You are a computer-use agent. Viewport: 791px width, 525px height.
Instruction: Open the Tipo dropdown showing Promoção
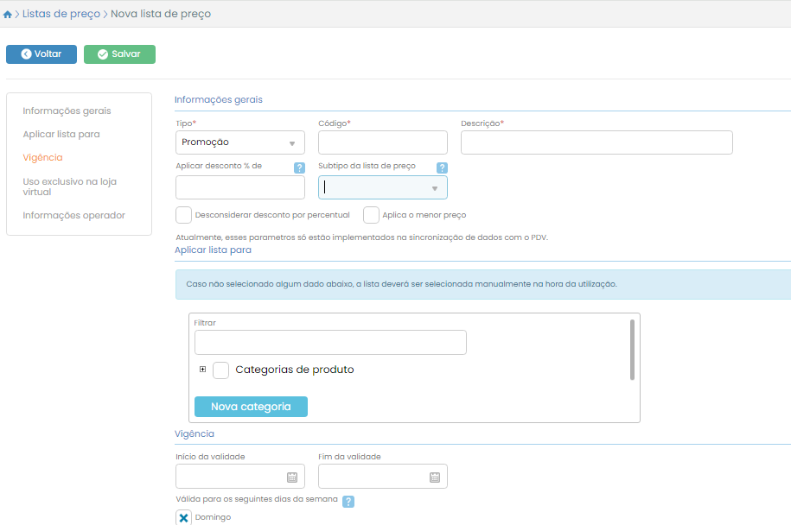point(239,142)
